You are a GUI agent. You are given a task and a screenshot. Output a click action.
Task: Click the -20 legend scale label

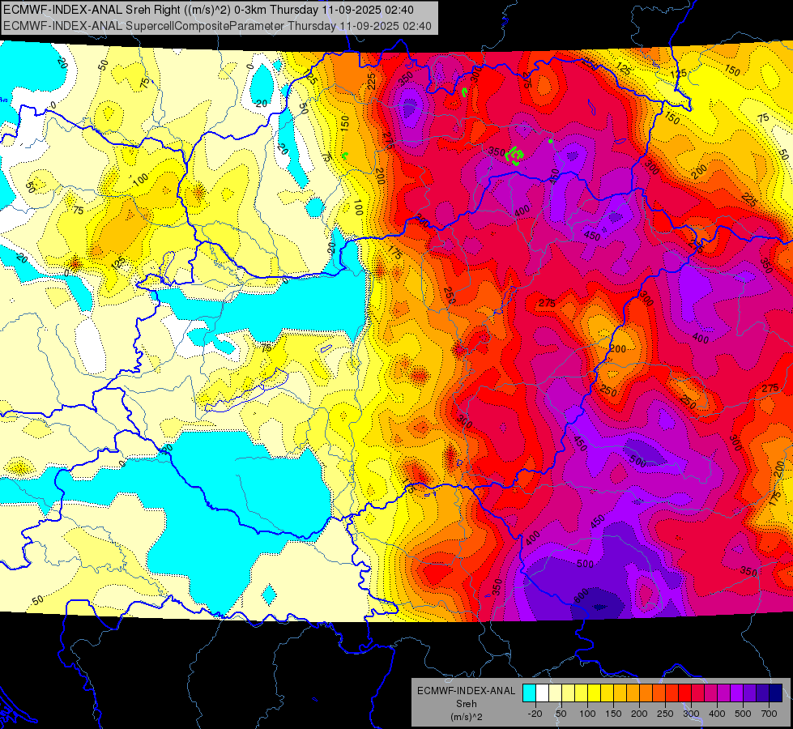click(x=535, y=714)
